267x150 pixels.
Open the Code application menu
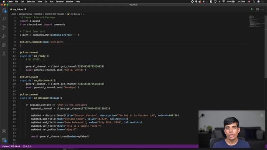pyautogui.click(x=10, y=2)
